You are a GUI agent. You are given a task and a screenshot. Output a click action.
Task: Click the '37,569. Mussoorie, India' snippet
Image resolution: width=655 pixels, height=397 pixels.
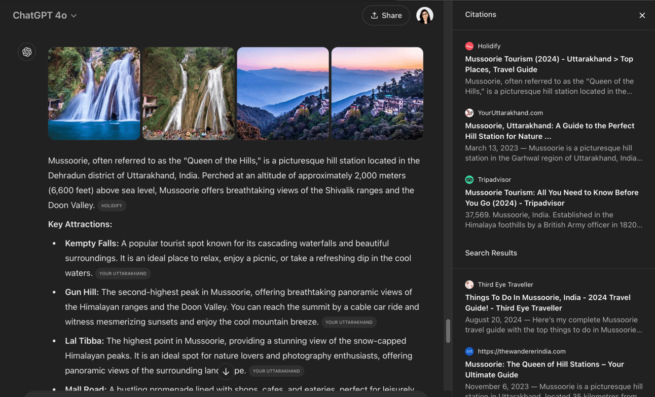click(554, 220)
